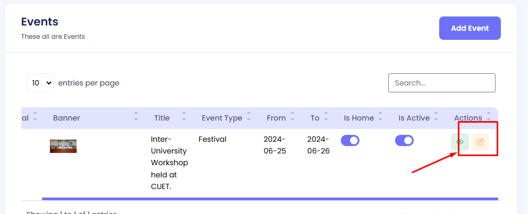Click the green eye view icon

[460, 142]
